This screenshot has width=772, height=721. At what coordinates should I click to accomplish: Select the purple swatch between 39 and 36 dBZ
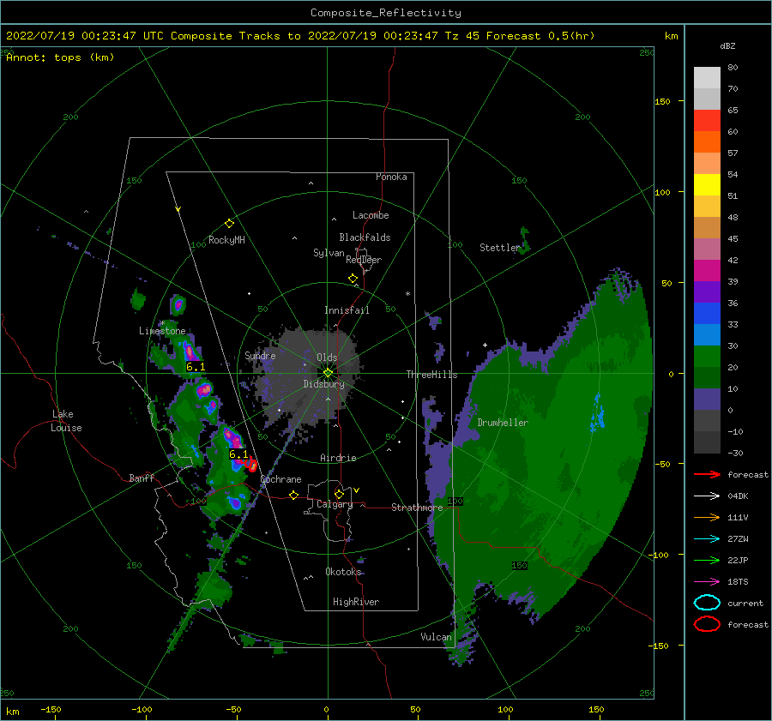[707, 291]
